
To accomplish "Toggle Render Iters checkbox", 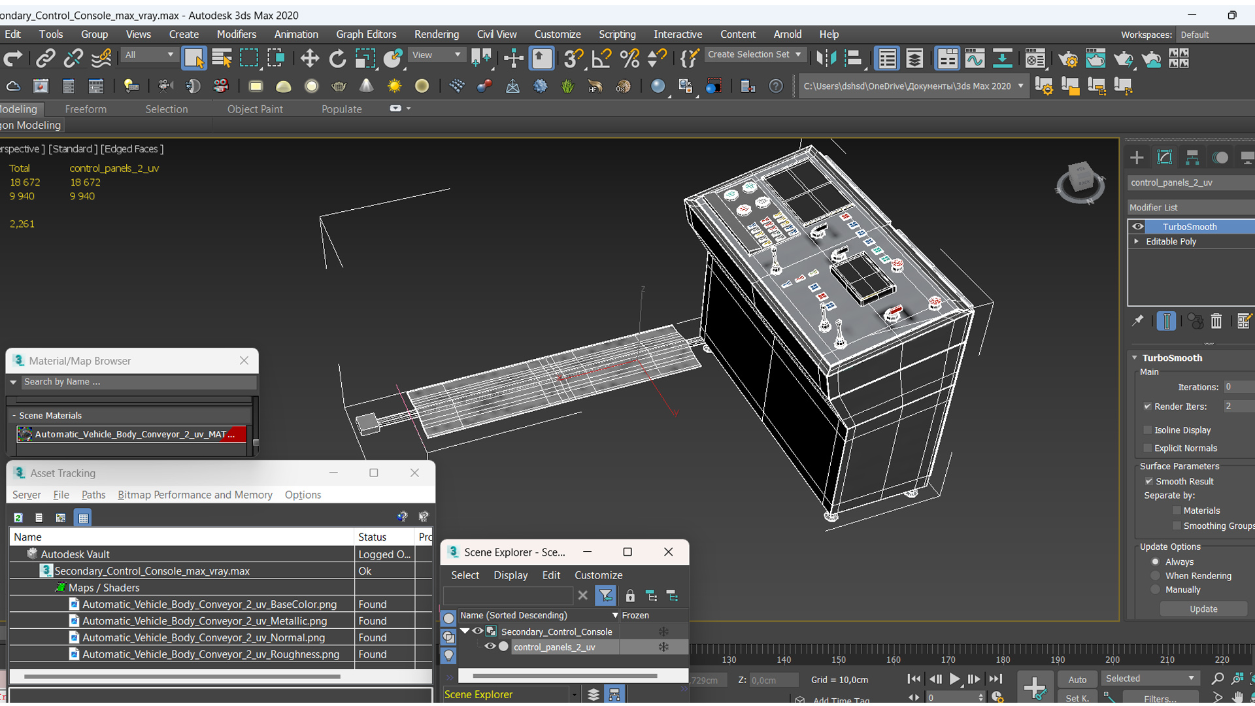I will pos(1147,407).
